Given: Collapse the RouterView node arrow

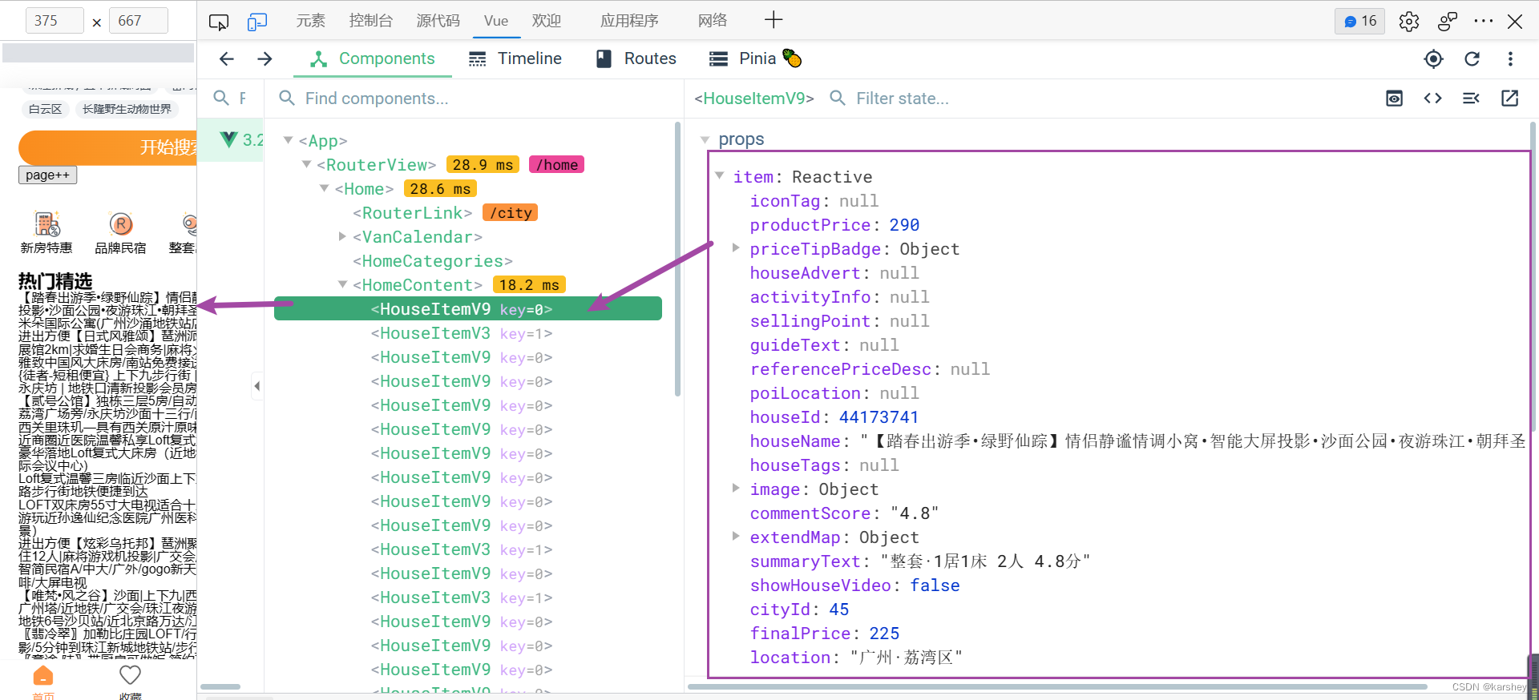Looking at the screenshot, I should (306, 164).
